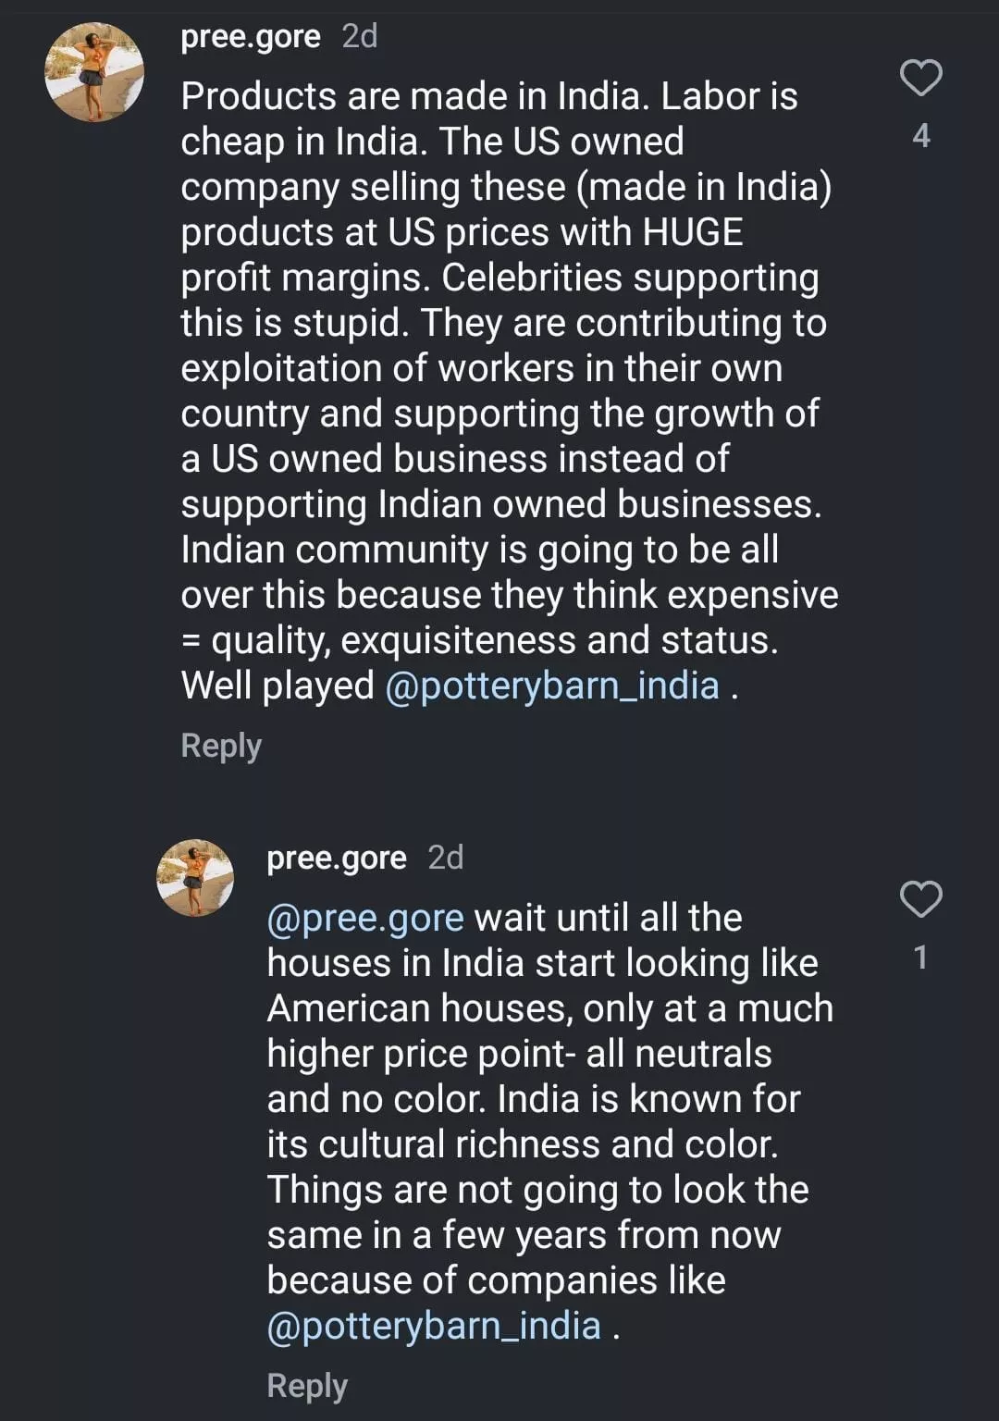Open pree.gore username on the top comment

pos(251,36)
